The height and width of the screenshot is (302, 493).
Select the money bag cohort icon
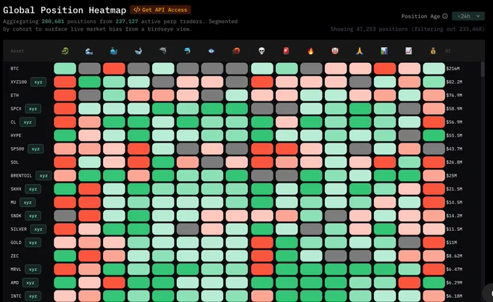pos(434,51)
